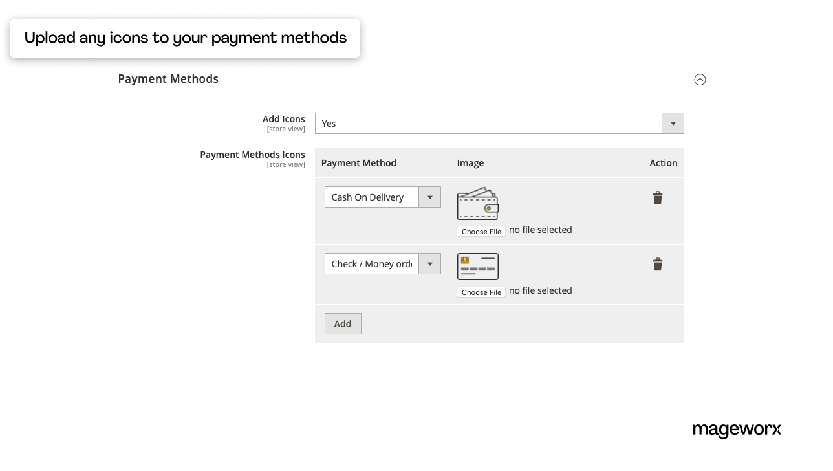
Task: Open the Add Icons dropdown
Action: pos(673,123)
